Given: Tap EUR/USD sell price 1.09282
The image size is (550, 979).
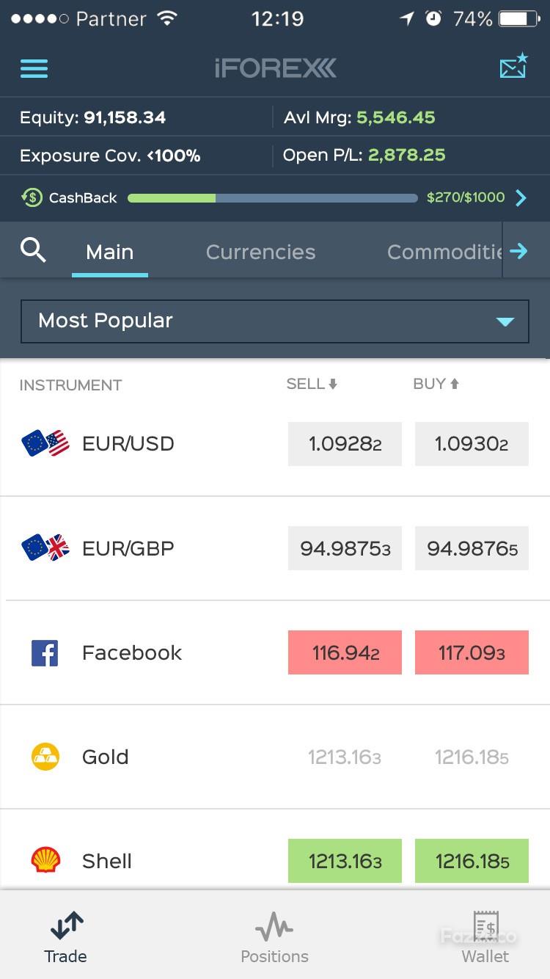Looking at the screenshot, I should [x=345, y=444].
